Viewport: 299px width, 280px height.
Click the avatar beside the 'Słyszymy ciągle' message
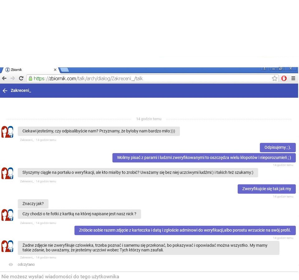pyautogui.click(x=7, y=173)
